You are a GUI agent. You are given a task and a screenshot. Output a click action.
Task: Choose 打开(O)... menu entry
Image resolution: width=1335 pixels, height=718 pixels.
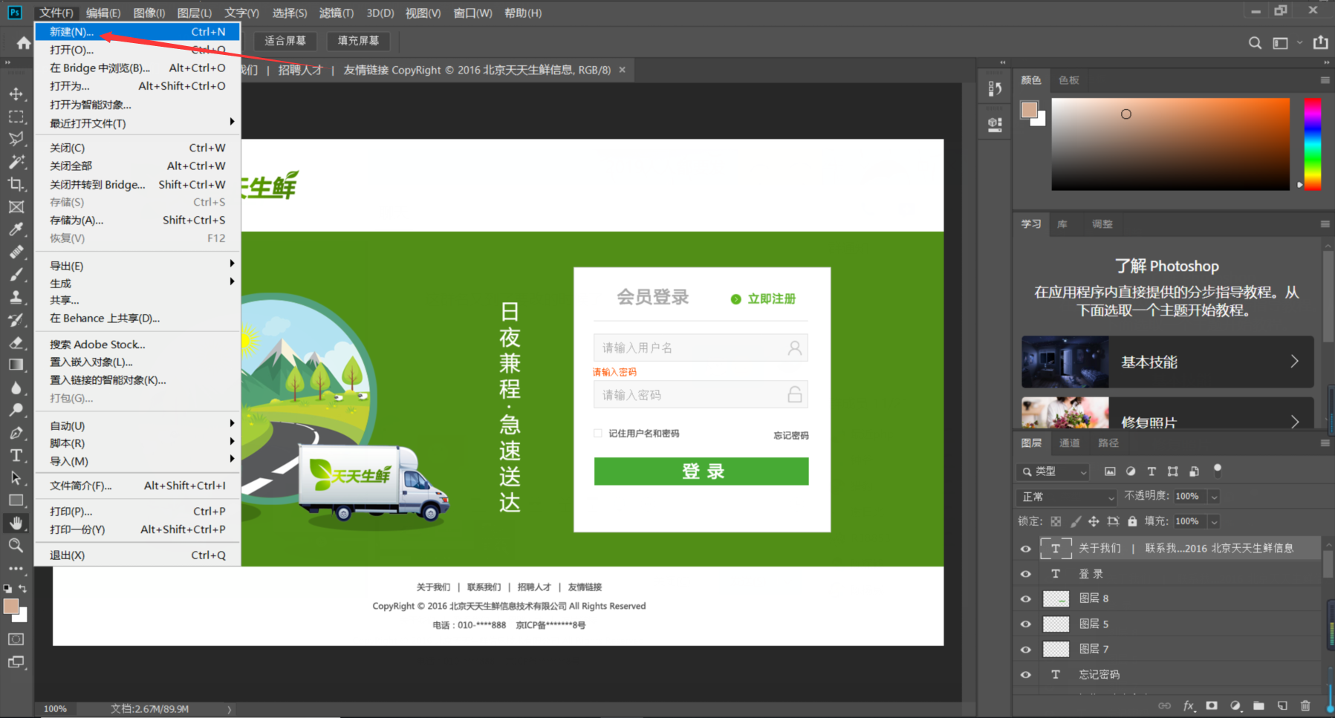coord(137,50)
